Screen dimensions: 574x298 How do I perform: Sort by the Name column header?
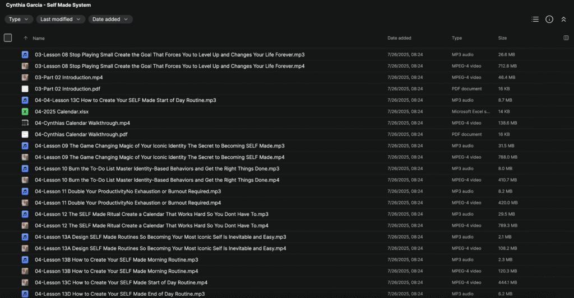pos(39,39)
